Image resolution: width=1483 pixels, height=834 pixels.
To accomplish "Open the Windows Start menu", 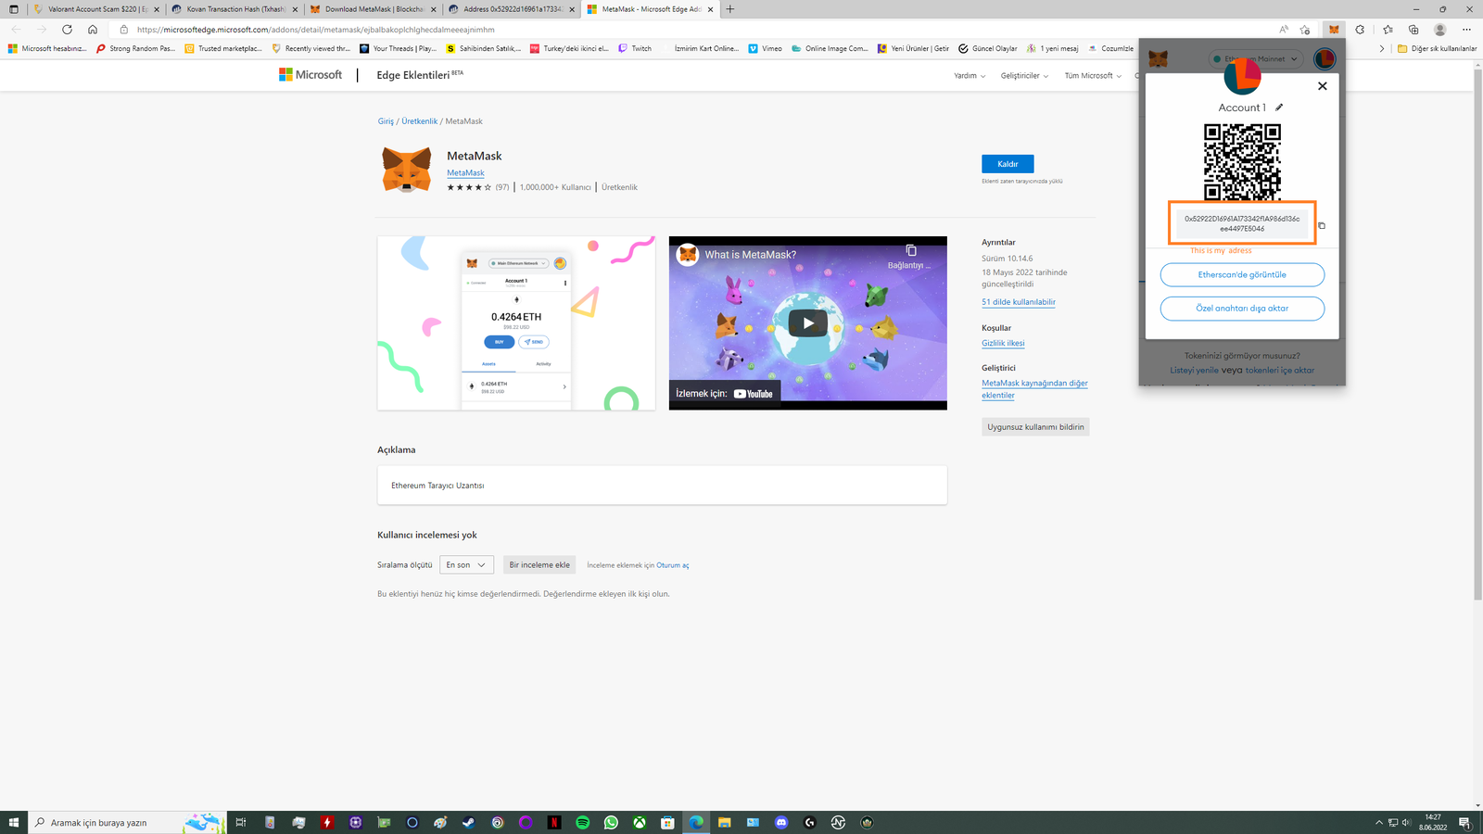I will (14, 822).
